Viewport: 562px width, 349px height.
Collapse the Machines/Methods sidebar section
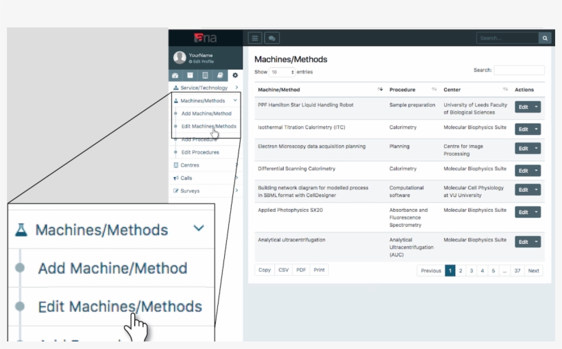pyautogui.click(x=235, y=101)
